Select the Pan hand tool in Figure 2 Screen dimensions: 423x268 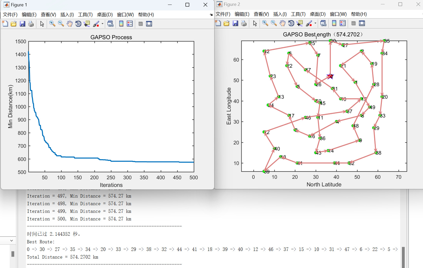283,23
